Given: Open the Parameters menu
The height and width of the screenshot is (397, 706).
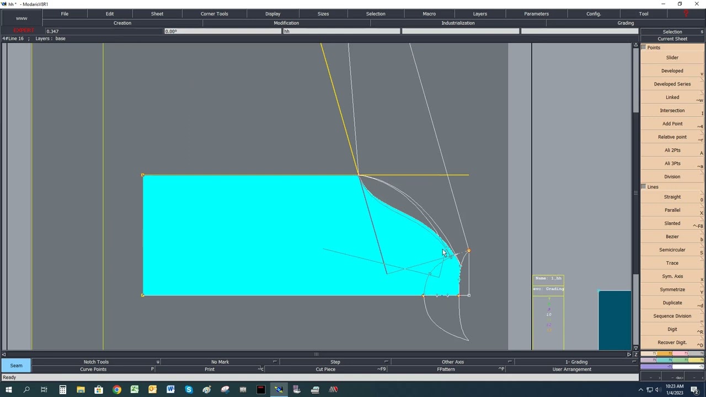Looking at the screenshot, I should 536,14.
